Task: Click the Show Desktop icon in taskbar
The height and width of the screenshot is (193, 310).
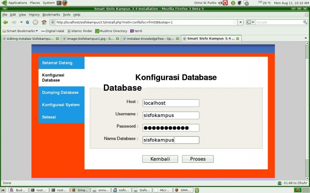Action: point(3,190)
